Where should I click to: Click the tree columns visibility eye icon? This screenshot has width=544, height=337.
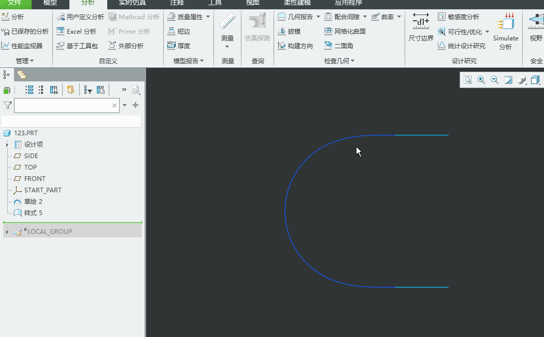[54, 90]
